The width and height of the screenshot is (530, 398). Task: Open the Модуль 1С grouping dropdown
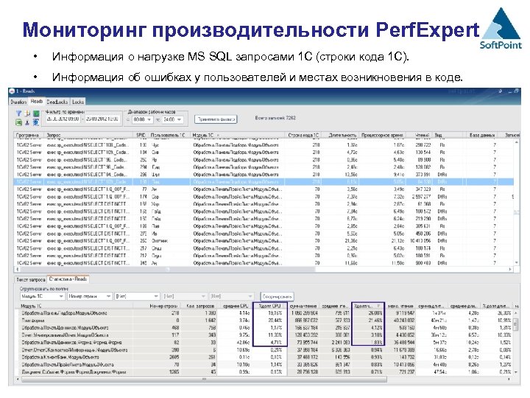42,296
